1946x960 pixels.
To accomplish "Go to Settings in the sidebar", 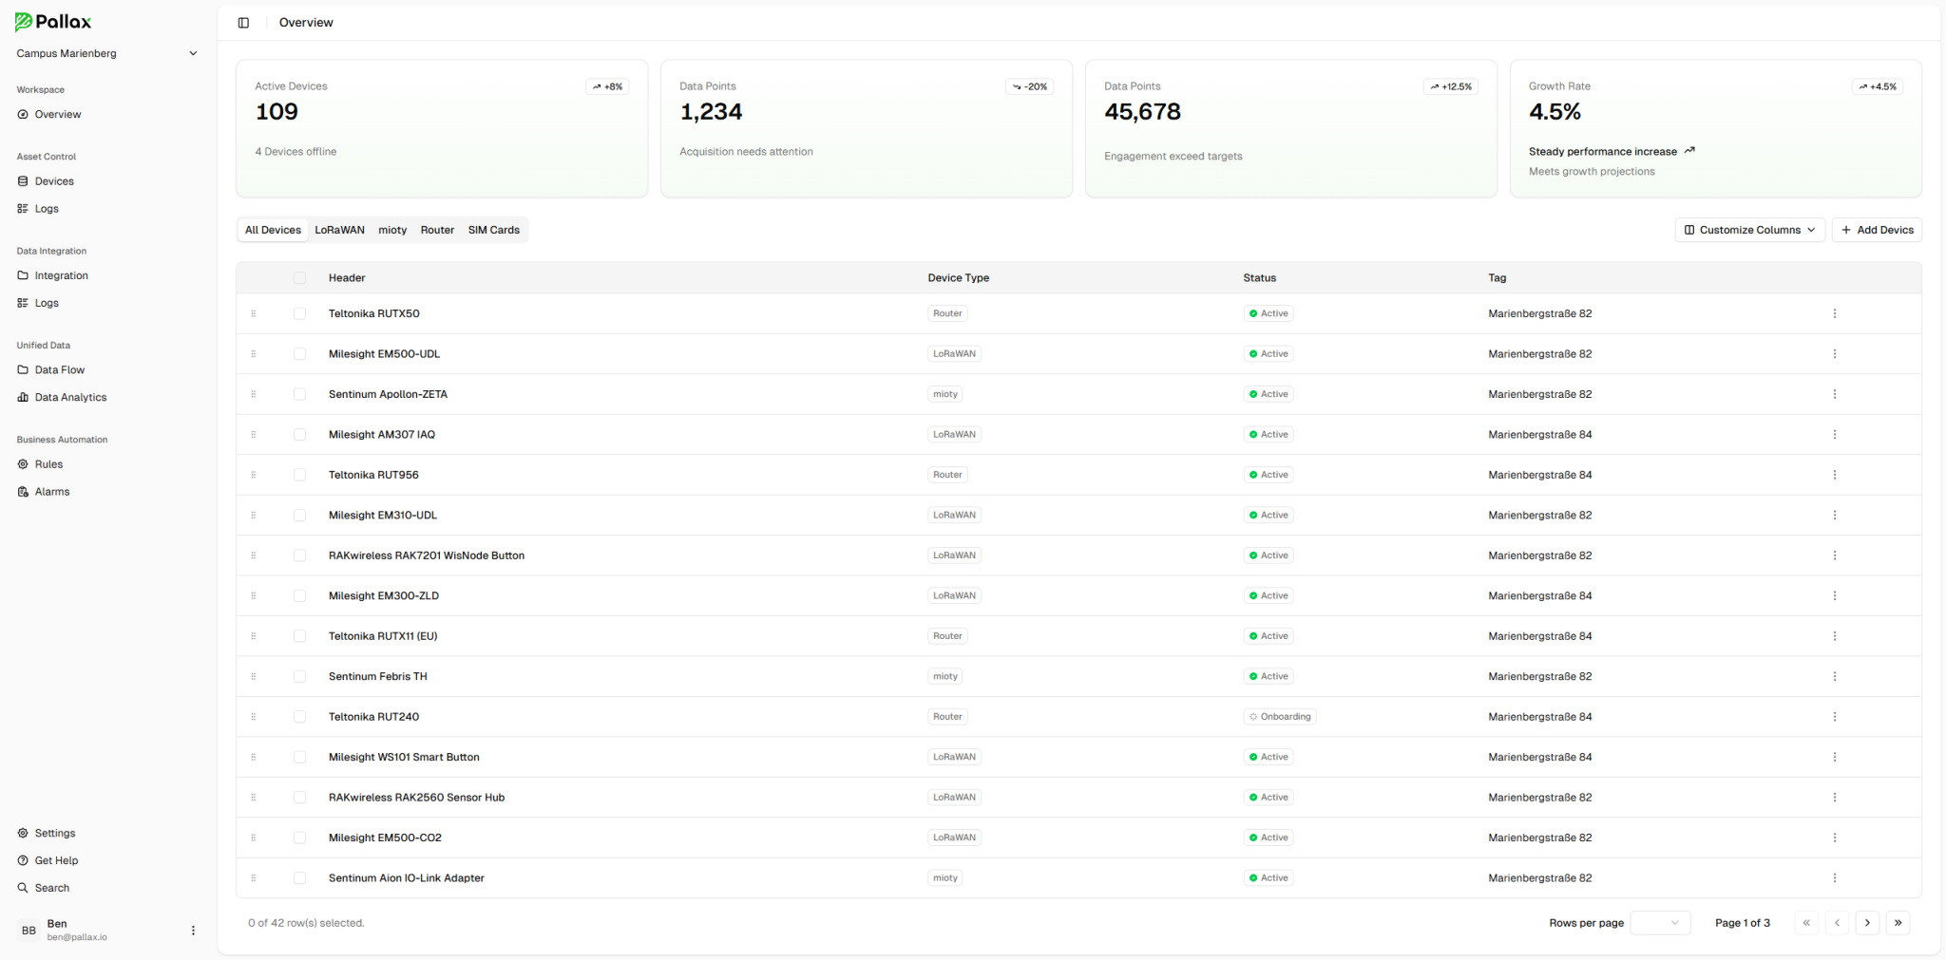I will [x=54, y=833].
